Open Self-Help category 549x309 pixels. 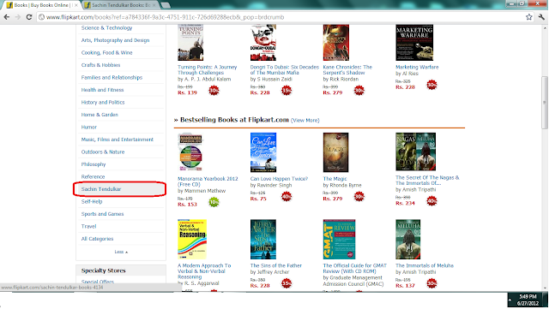[92, 202]
